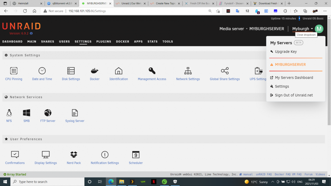Screen dimensions: 331x186
Task: Open Display Settings monitor icon
Action: [x=46, y=155]
